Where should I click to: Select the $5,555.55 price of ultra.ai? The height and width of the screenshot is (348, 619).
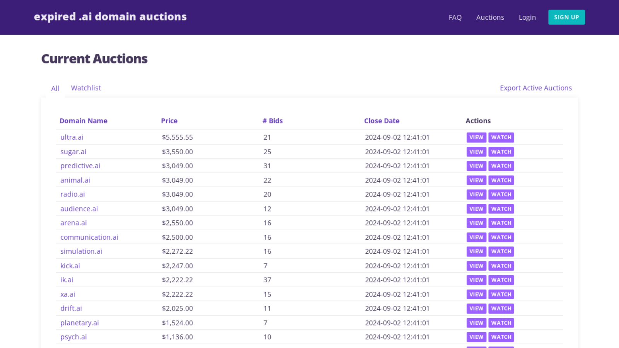click(x=177, y=137)
